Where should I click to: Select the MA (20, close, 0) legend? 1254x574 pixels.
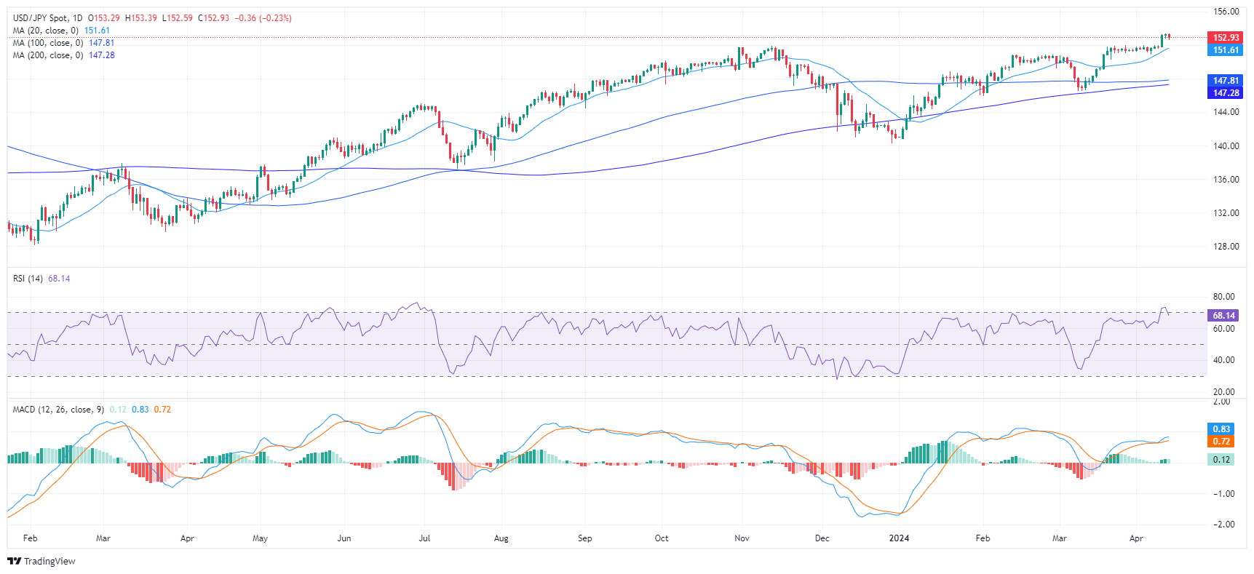(x=45, y=31)
